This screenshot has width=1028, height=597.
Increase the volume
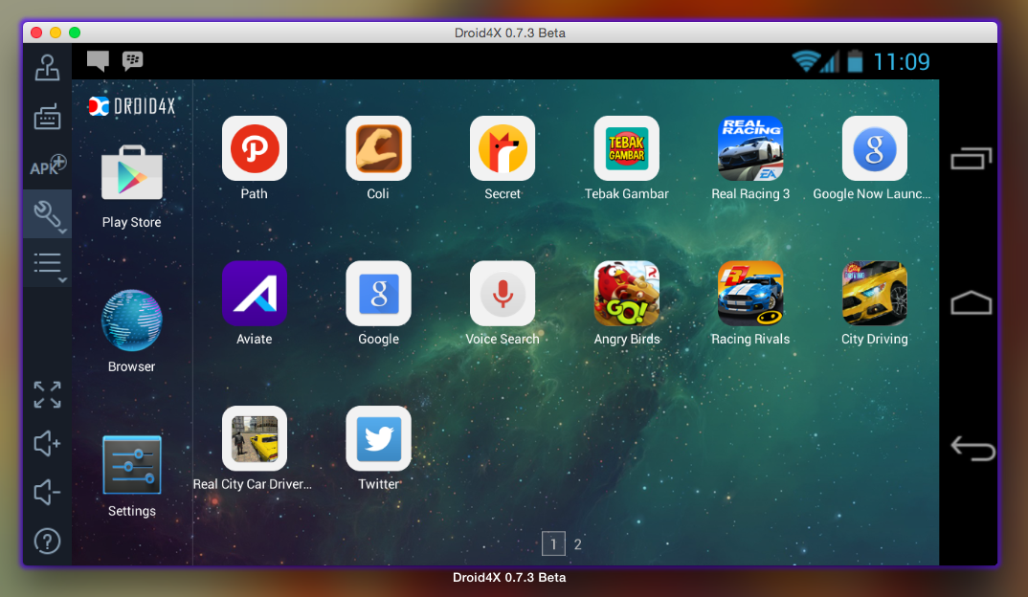click(47, 444)
